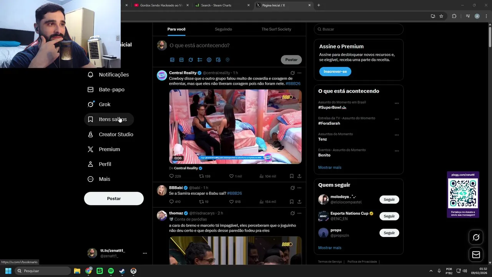Click the bookmark icon for Itens salvos
This screenshot has width=492, height=277.
click(x=90, y=119)
